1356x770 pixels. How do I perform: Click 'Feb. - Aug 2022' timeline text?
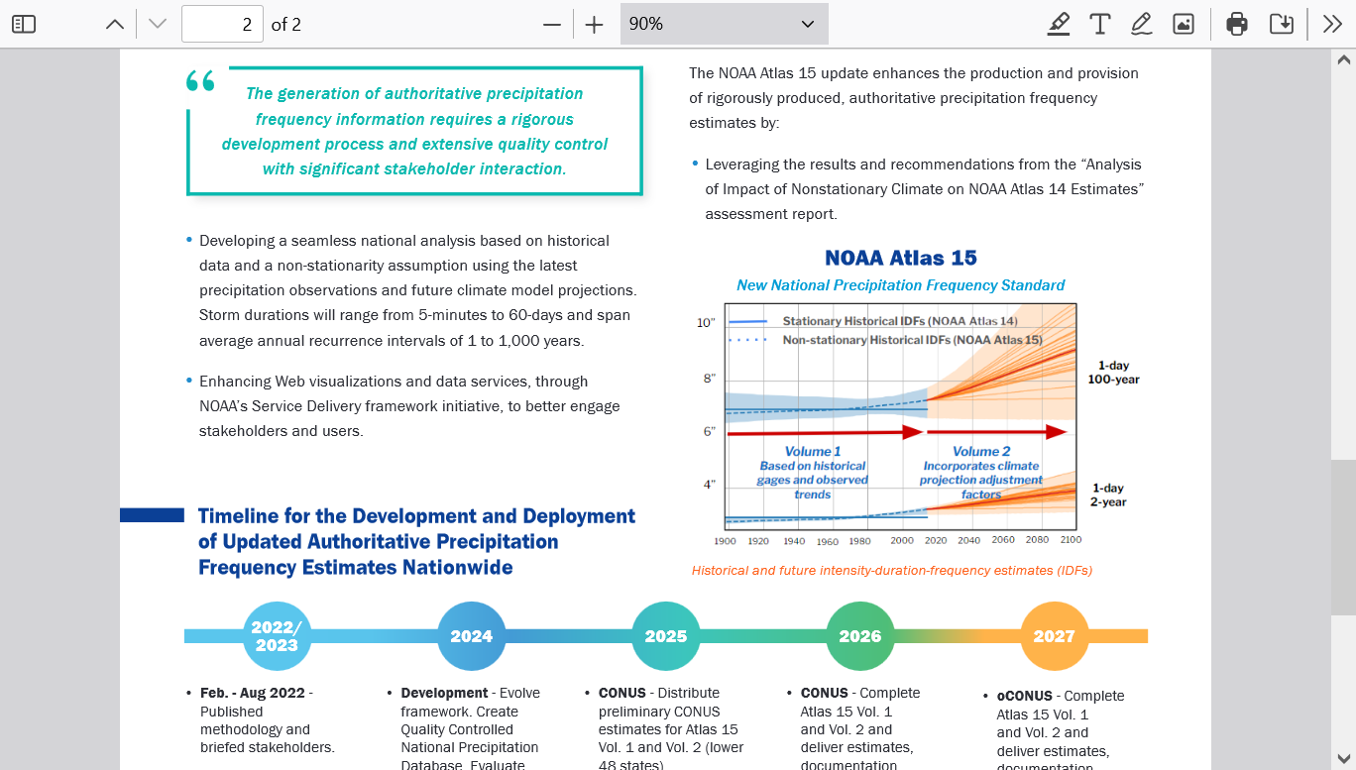tap(253, 693)
